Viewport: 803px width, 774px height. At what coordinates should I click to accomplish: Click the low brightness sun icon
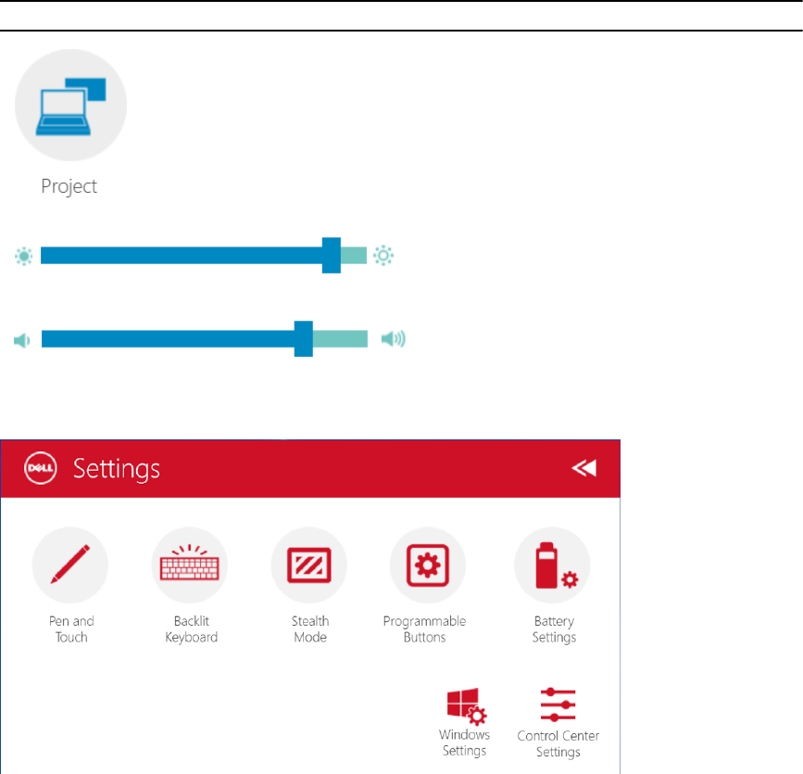tap(23, 256)
